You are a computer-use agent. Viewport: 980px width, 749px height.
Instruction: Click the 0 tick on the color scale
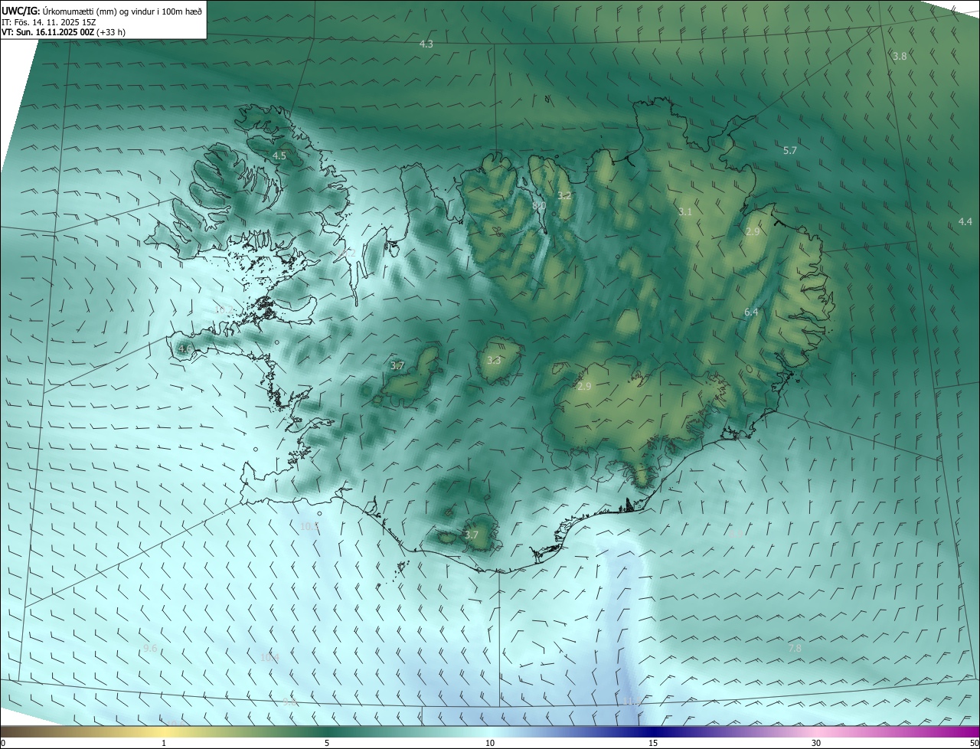point(3,744)
